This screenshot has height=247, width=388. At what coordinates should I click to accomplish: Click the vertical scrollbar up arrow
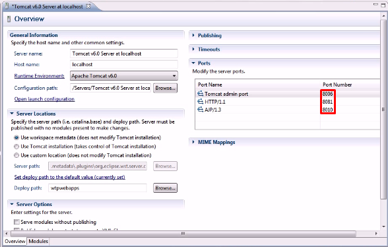tap(383, 15)
